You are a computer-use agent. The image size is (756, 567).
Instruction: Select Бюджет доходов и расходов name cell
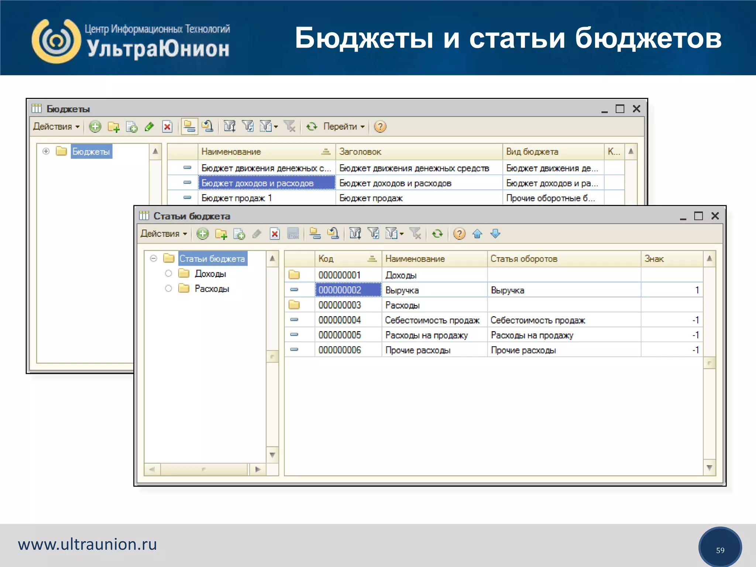[267, 183]
